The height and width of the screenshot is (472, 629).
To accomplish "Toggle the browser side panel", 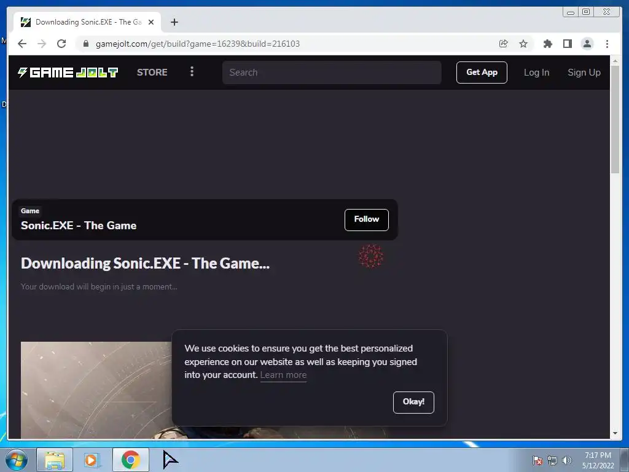I will 567,44.
